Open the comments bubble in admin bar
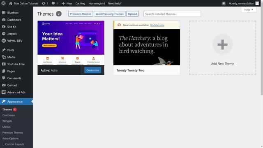 click(x=53, y=3)
